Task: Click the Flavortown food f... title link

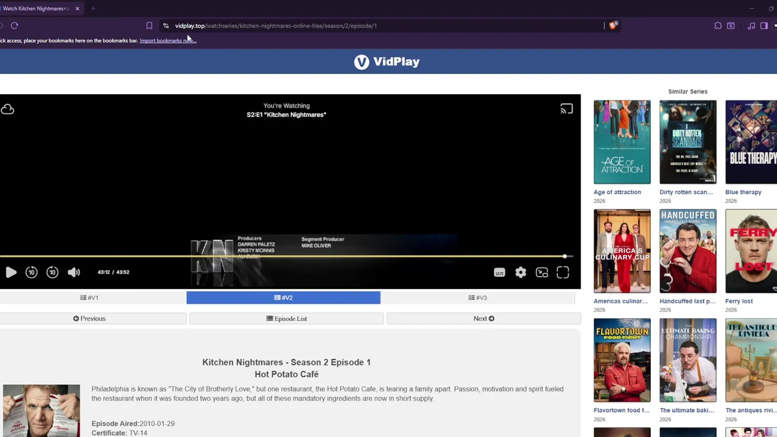Action: 622,411
